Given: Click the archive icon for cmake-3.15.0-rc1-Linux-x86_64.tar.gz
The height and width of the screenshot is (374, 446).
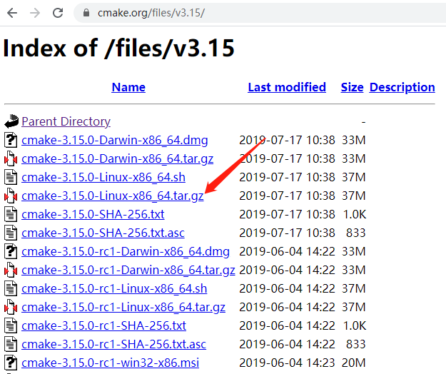Looking at the screenshot, I should [x=11, y=307].
